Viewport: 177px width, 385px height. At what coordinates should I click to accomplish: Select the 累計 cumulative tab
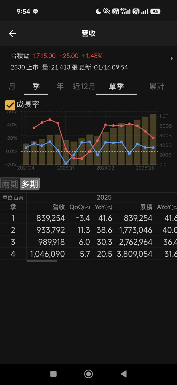157,86
